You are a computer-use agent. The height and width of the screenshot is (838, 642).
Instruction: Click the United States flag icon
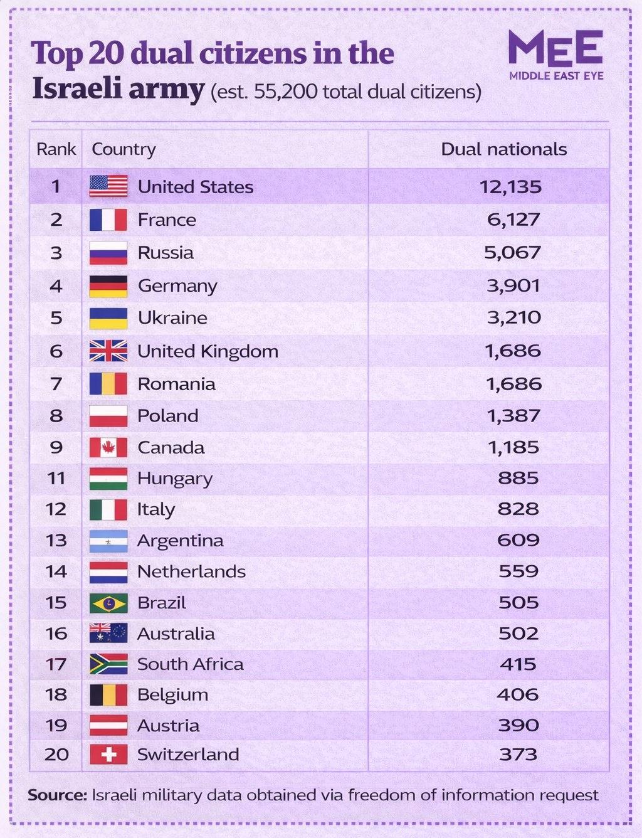[108, 186]
